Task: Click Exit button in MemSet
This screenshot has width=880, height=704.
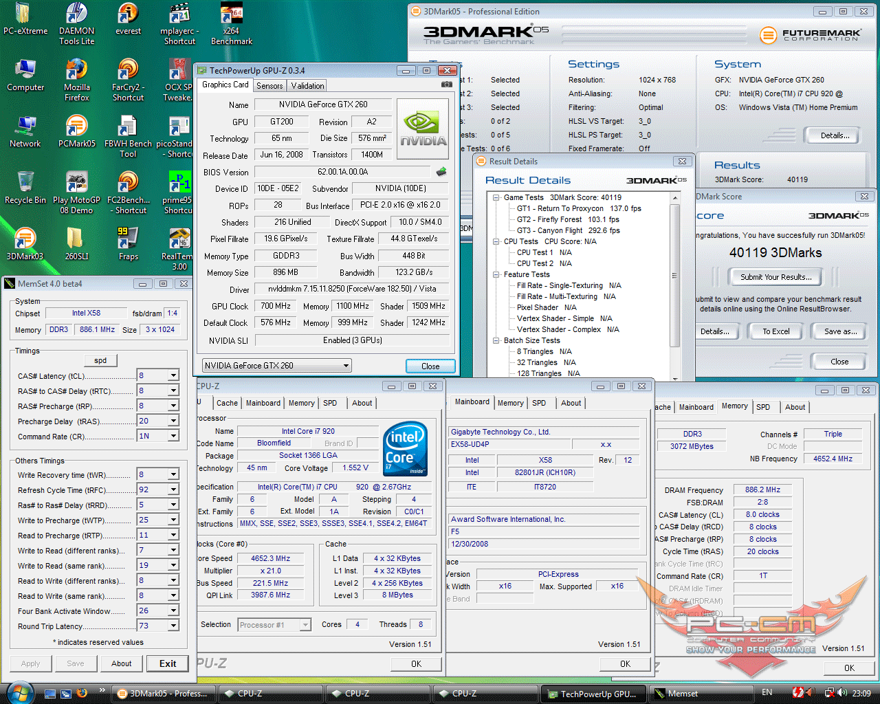Action: pos(168,663)
